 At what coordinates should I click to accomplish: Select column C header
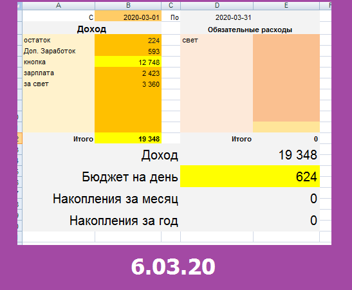[x=171, y=5]
